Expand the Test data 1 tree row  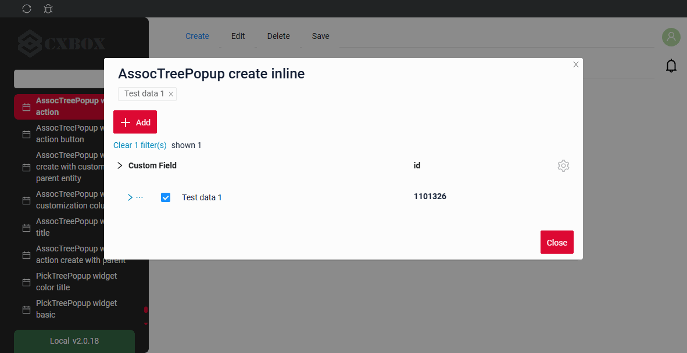(130, 198)
